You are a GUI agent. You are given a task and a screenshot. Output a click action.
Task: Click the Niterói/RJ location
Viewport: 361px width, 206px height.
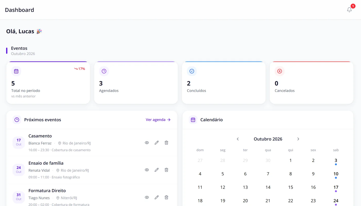point(67,198)
